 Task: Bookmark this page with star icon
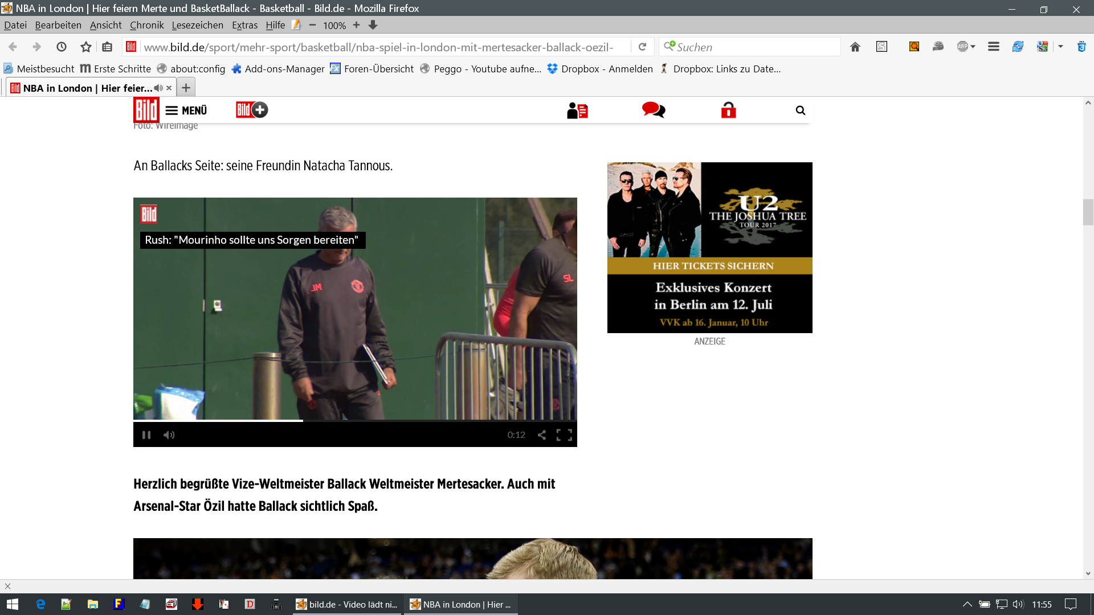86,47
